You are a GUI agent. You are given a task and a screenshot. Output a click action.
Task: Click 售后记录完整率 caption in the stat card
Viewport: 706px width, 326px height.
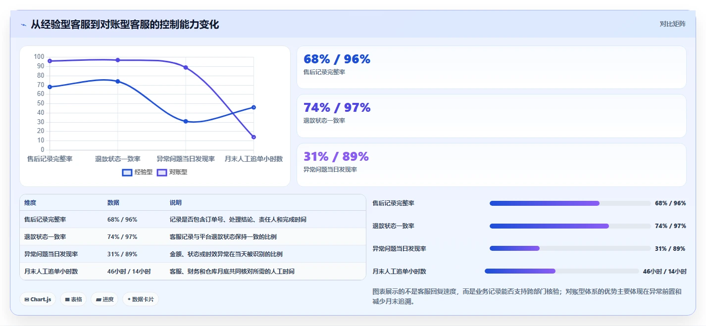tap(324, 72)
